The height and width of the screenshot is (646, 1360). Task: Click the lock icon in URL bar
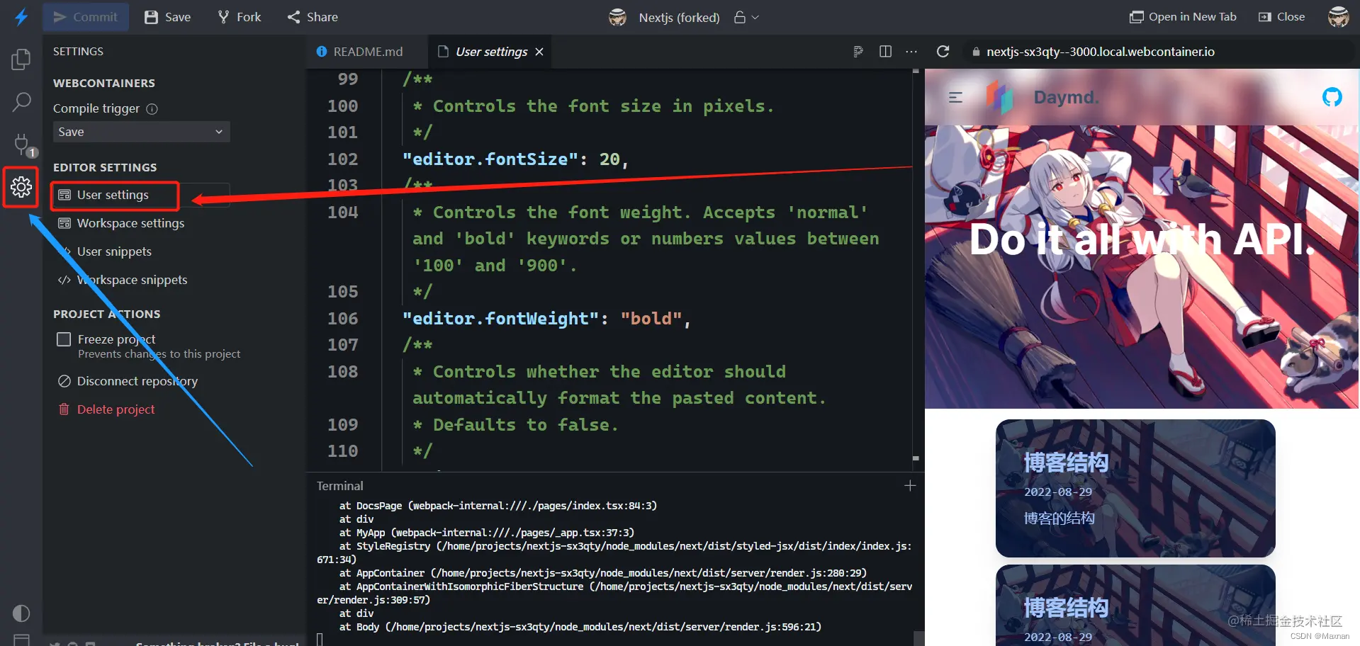click(x=976, y=52)
